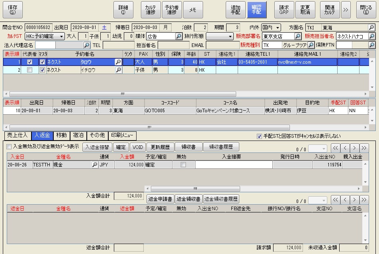Click the 入金摘要 input field
Screen dimensions: 379x254
click(234, 164)
